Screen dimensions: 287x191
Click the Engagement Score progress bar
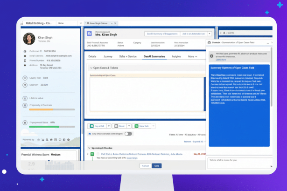coord(52,127)
